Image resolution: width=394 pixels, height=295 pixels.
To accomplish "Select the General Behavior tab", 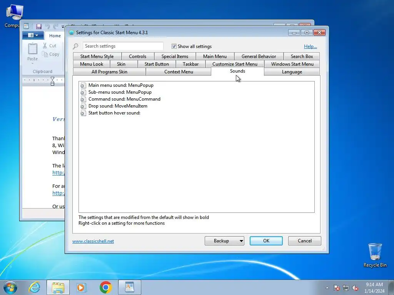I will click(259, 56).
